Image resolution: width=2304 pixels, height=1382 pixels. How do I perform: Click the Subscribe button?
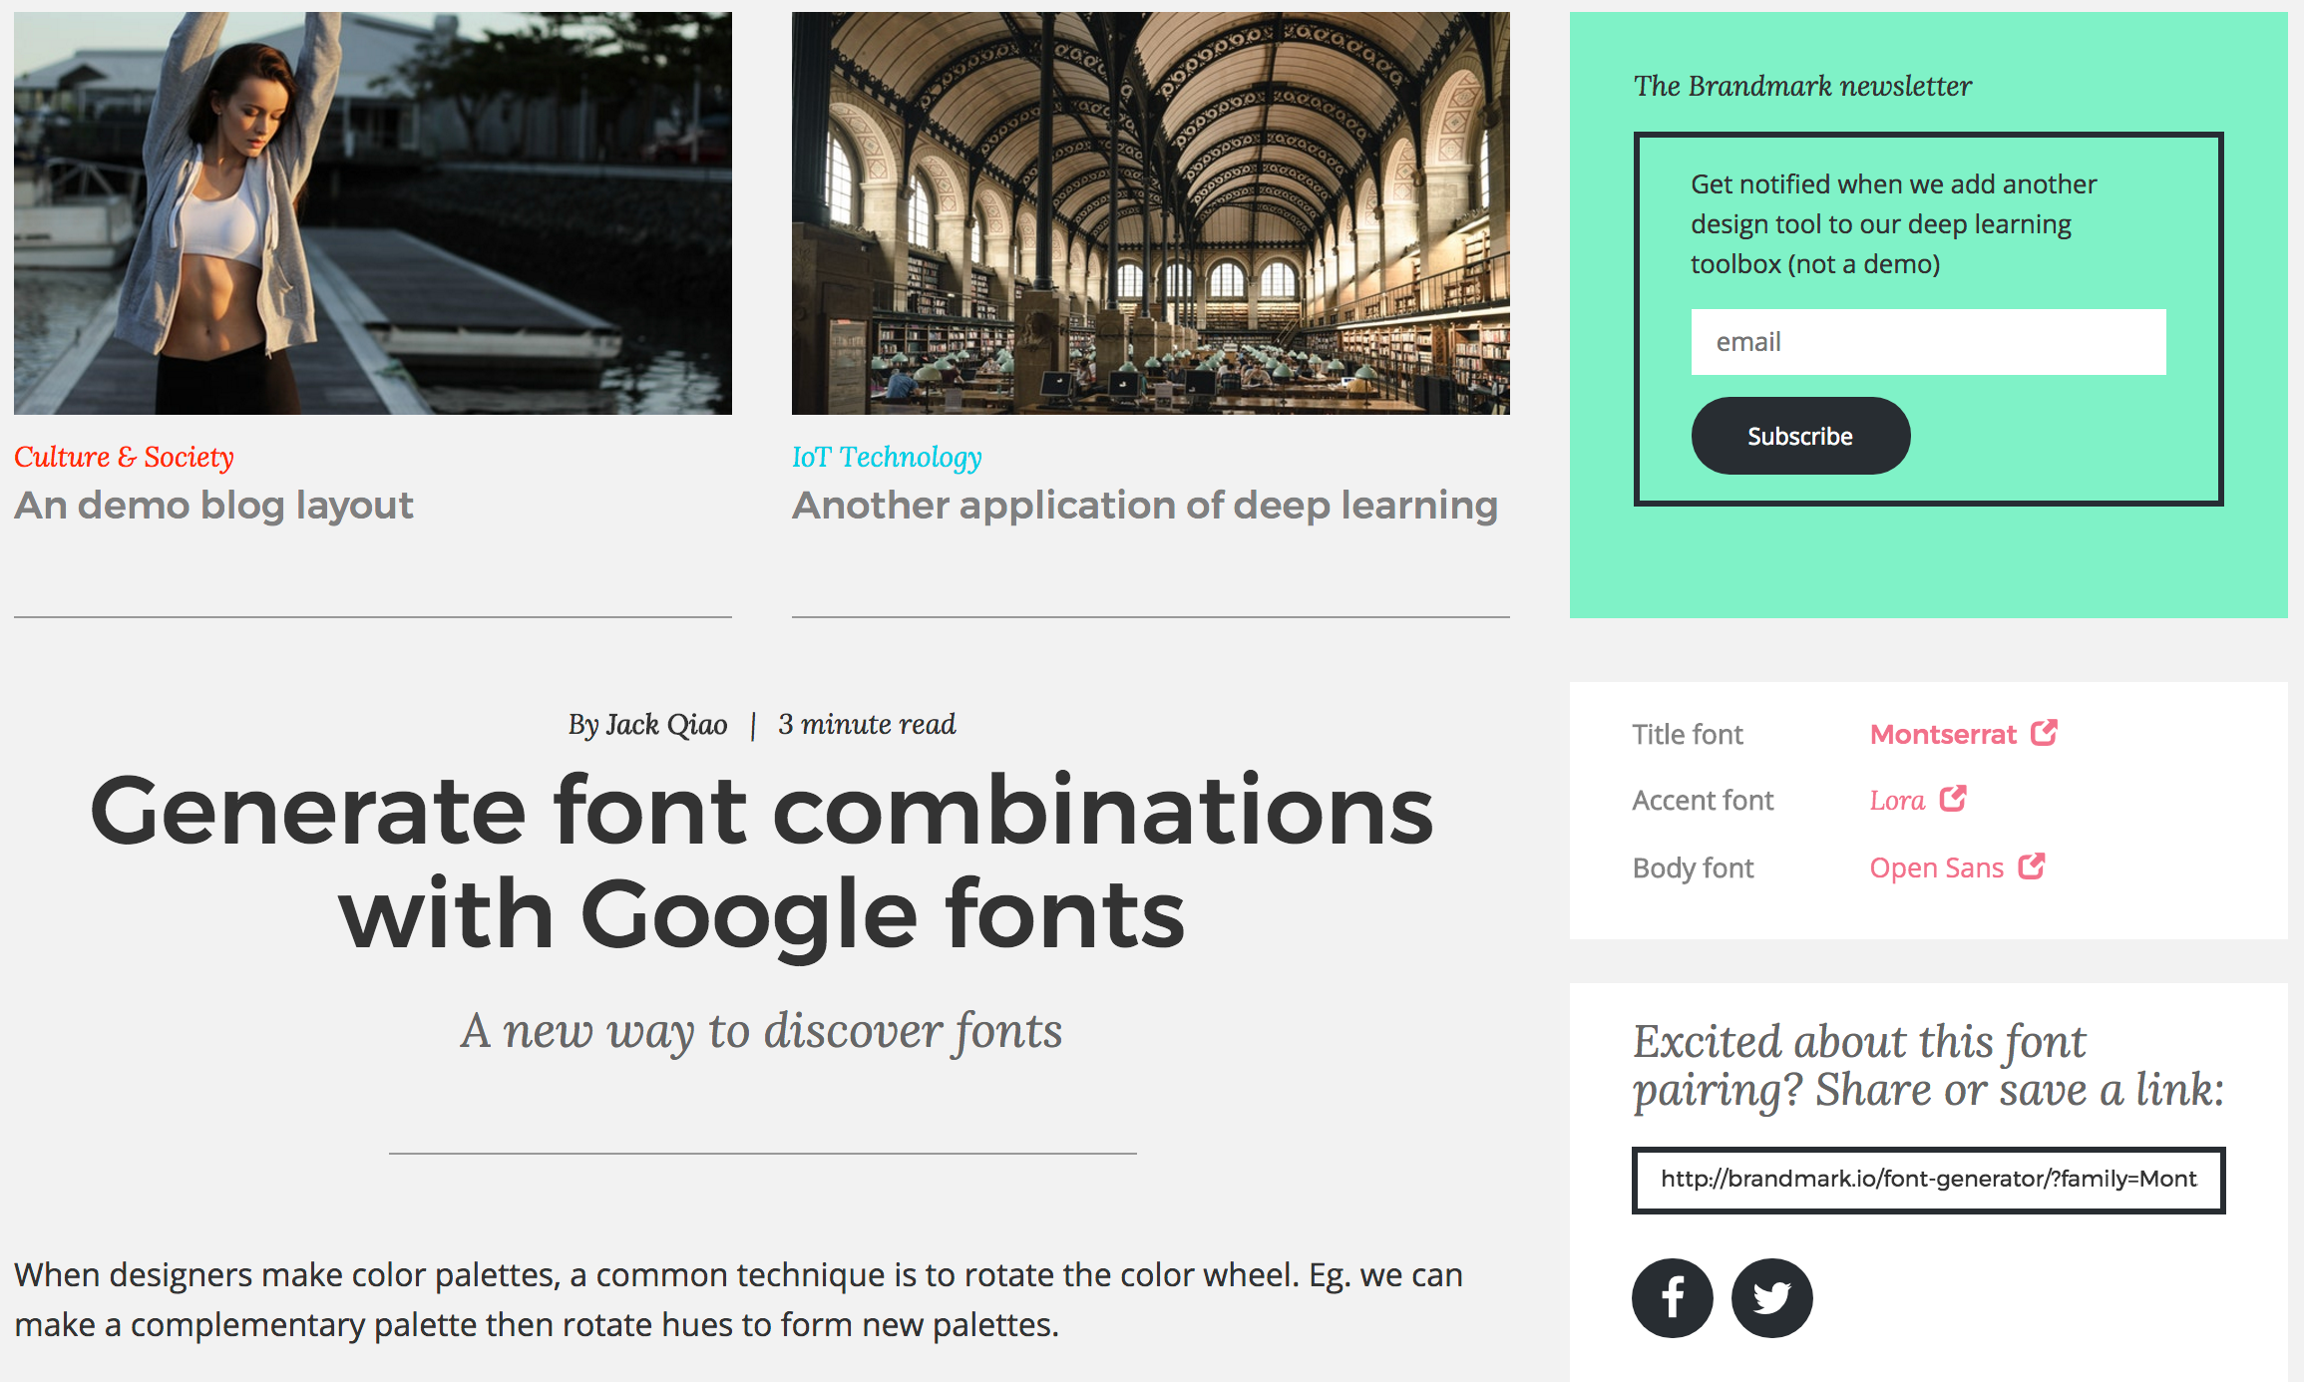(x=1798, y=435)
